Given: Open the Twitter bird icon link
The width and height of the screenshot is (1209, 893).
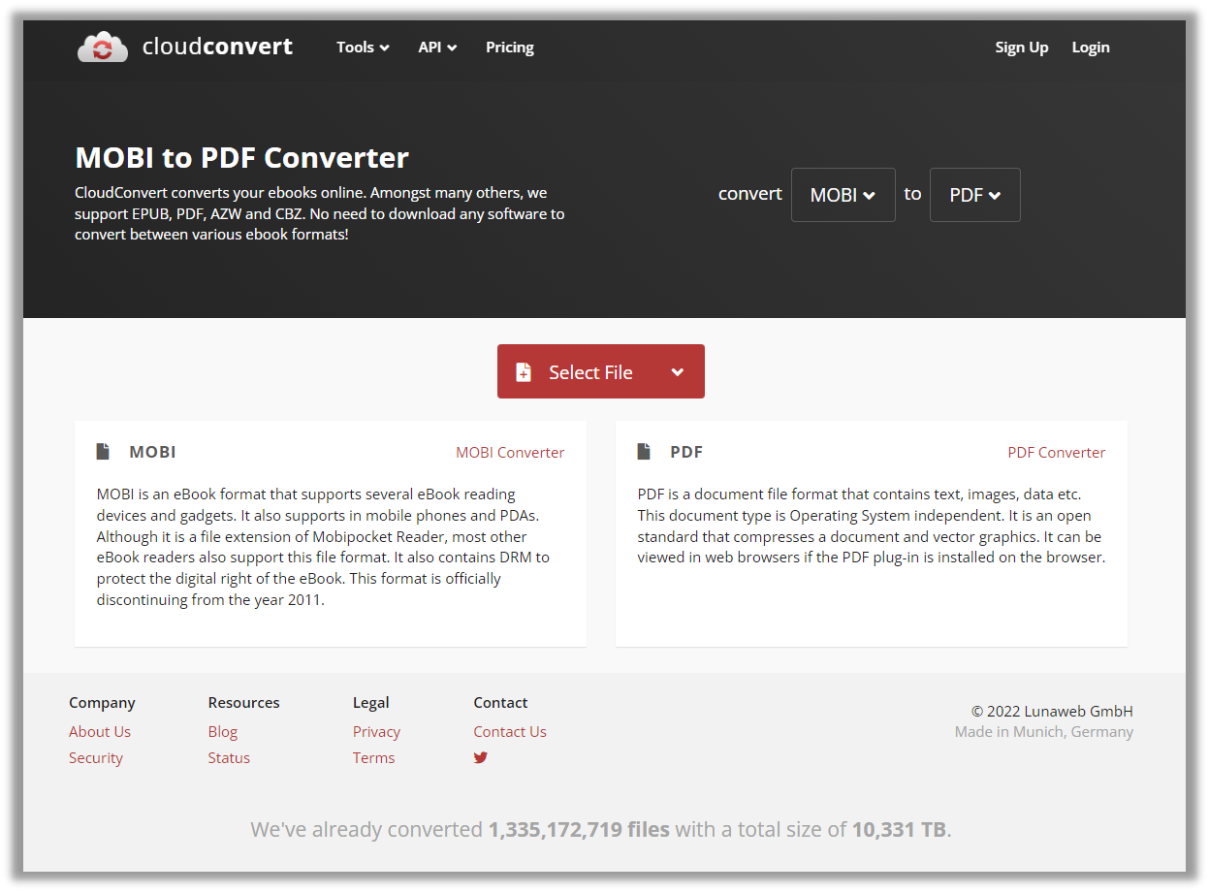Looking at the screenshot, I should click(481, 757).
